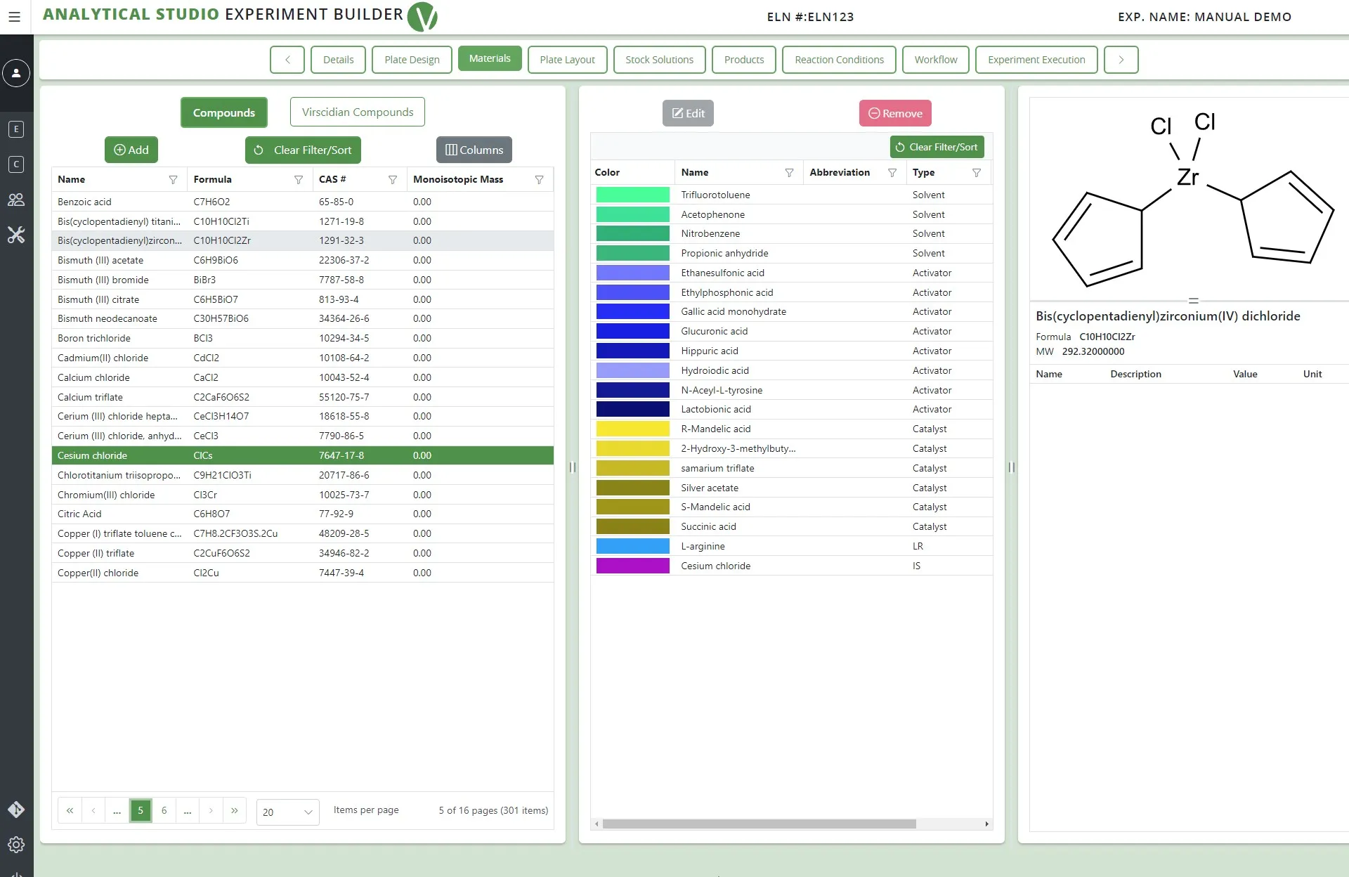Open filter for Type column
The image size is (1349, 877).
click(976, 173)
